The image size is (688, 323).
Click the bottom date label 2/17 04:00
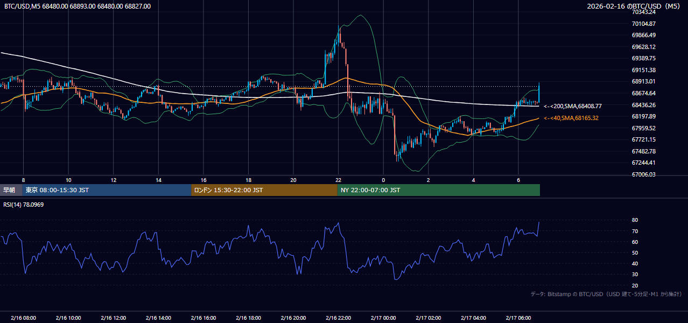coord(473,318)
